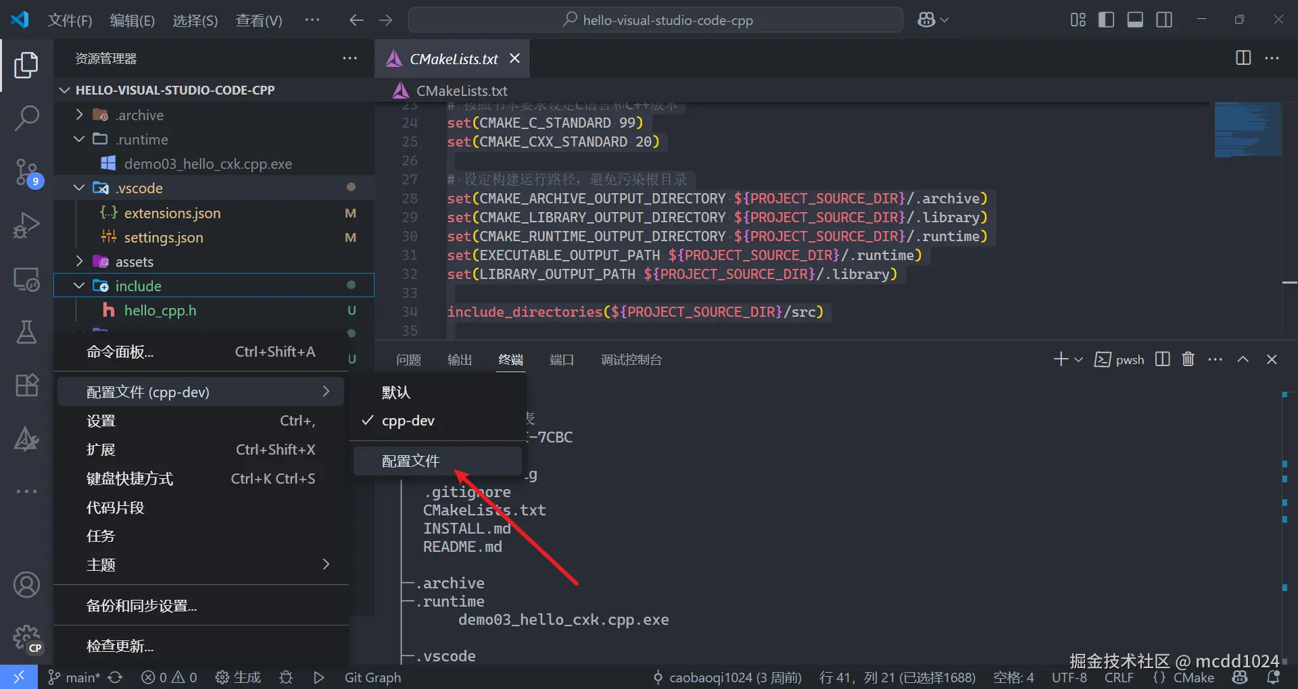Click the editor minimap slider
The image size is (1298, 689).
pos(1248,129)
